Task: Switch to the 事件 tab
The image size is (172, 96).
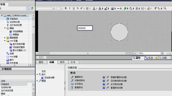Action: [x=62, y=62]
